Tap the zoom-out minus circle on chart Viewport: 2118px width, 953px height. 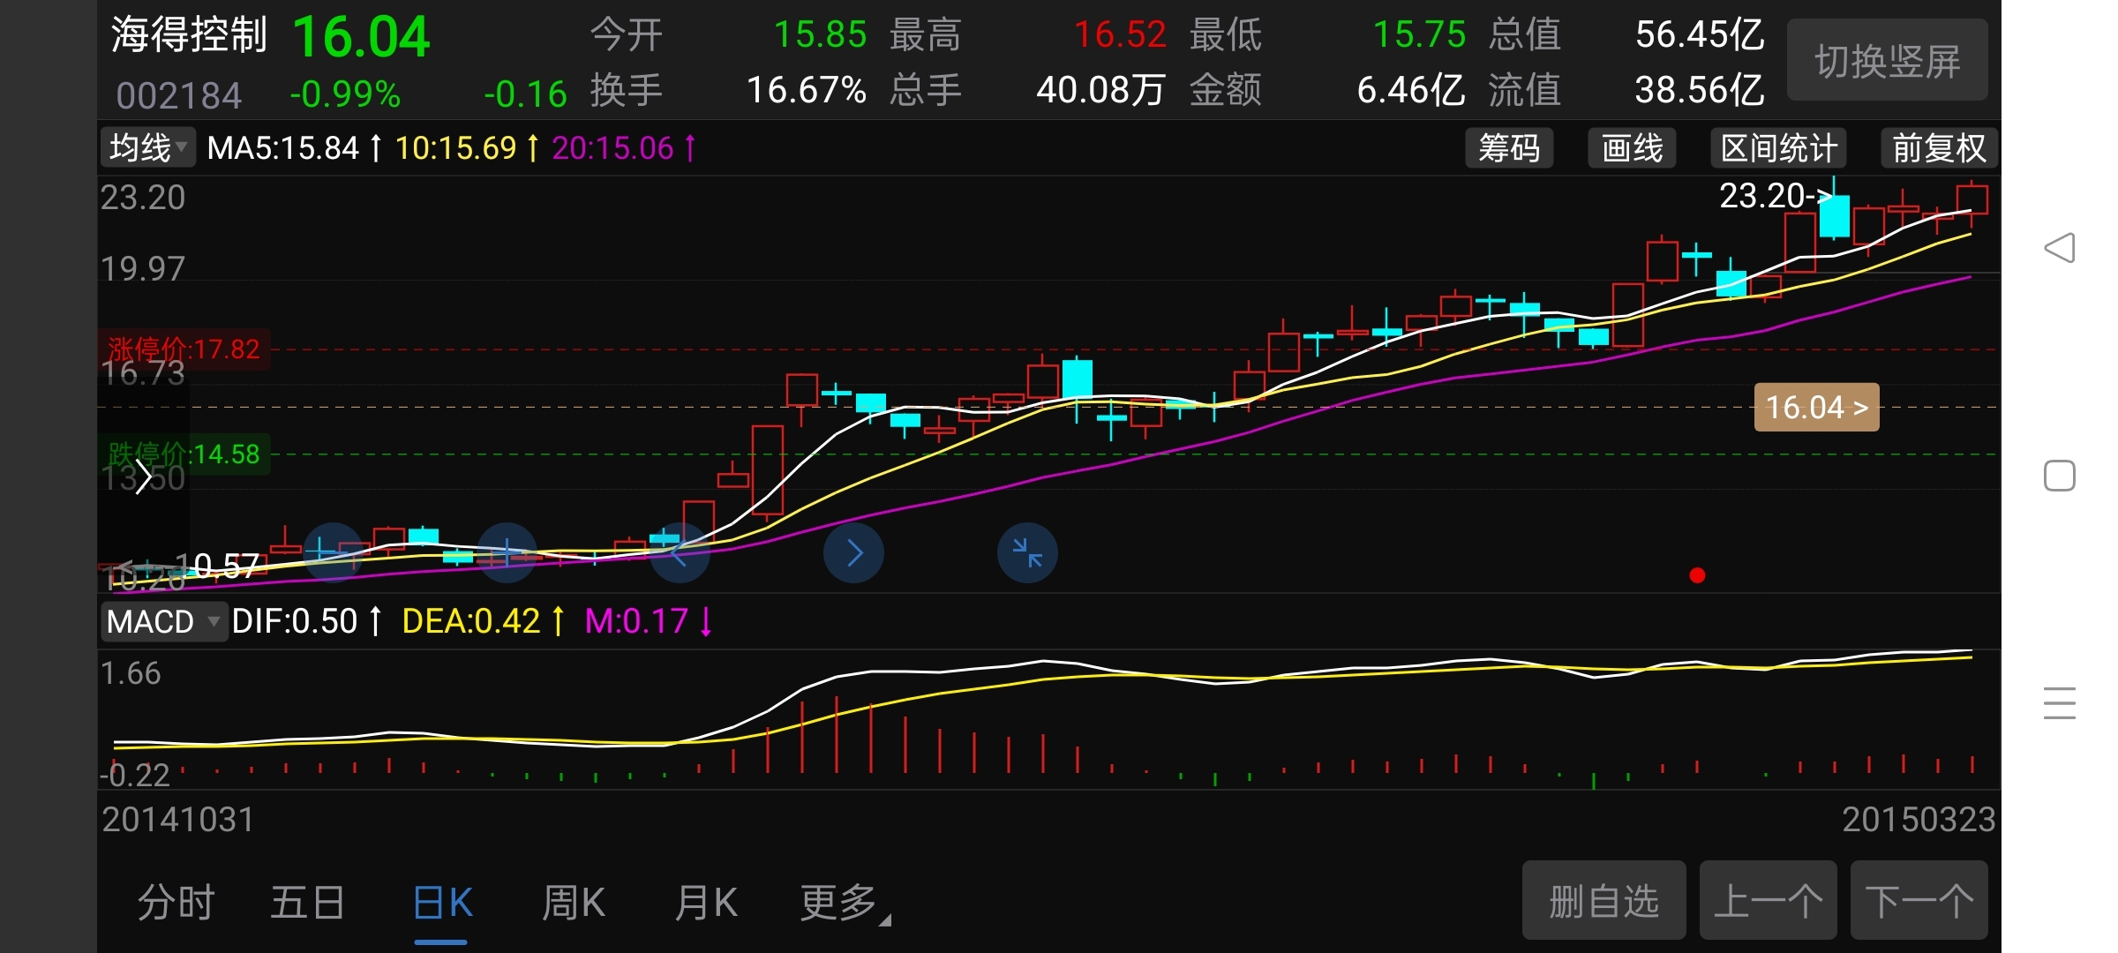(333, 552)
